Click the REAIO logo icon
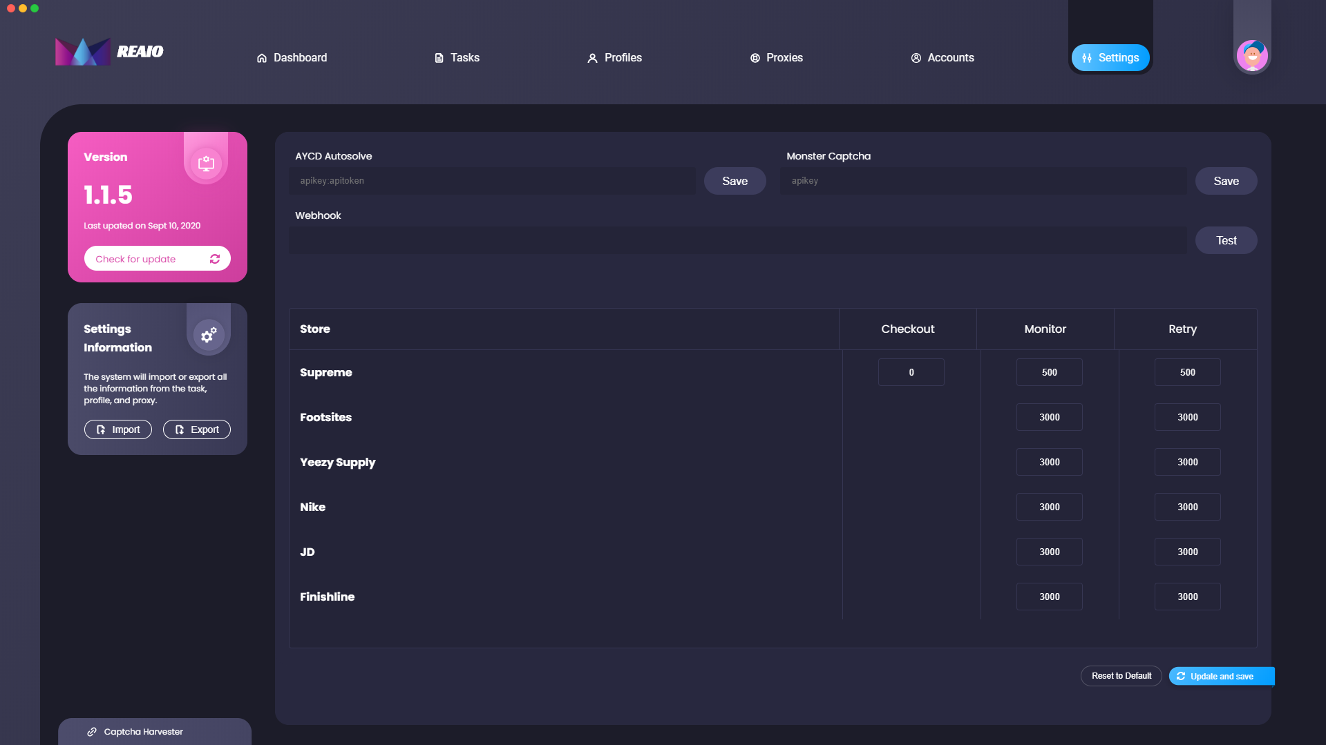Screen dimensions: 1326x745 pyautogui.click(x=82, y=52)
